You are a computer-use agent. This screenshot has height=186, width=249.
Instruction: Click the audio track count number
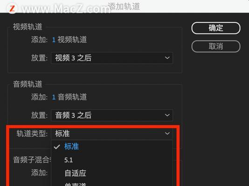point(54,97)
